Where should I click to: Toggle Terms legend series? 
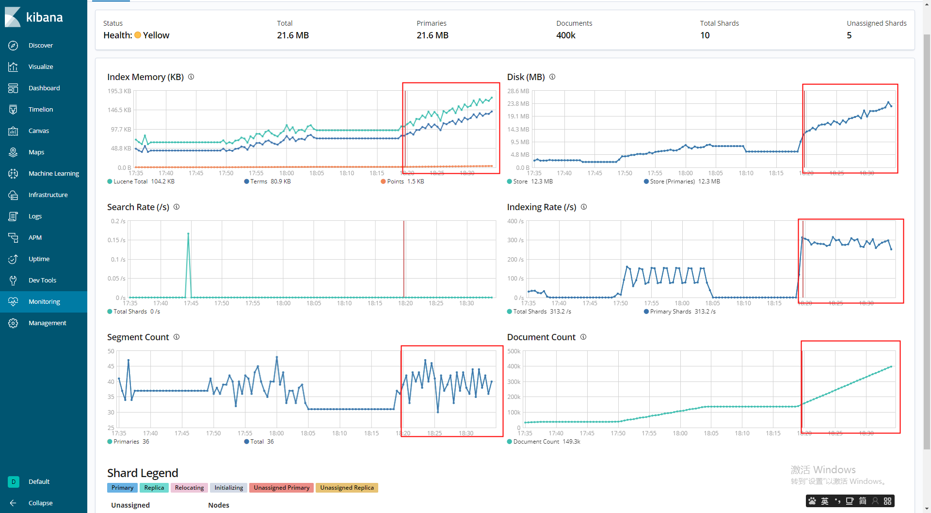coord(268,182)
